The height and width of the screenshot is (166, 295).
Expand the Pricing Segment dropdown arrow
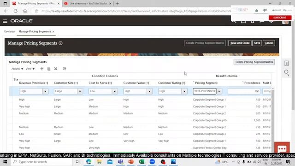[219, 91]
